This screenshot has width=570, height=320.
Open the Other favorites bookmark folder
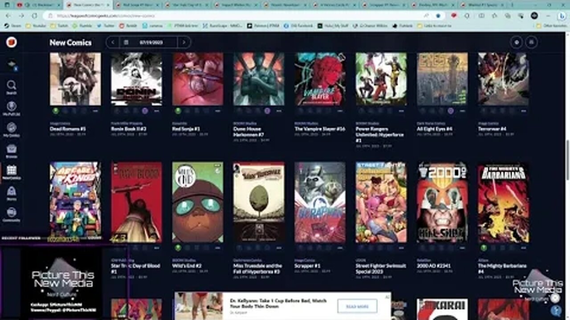click(x=550, y=26)
